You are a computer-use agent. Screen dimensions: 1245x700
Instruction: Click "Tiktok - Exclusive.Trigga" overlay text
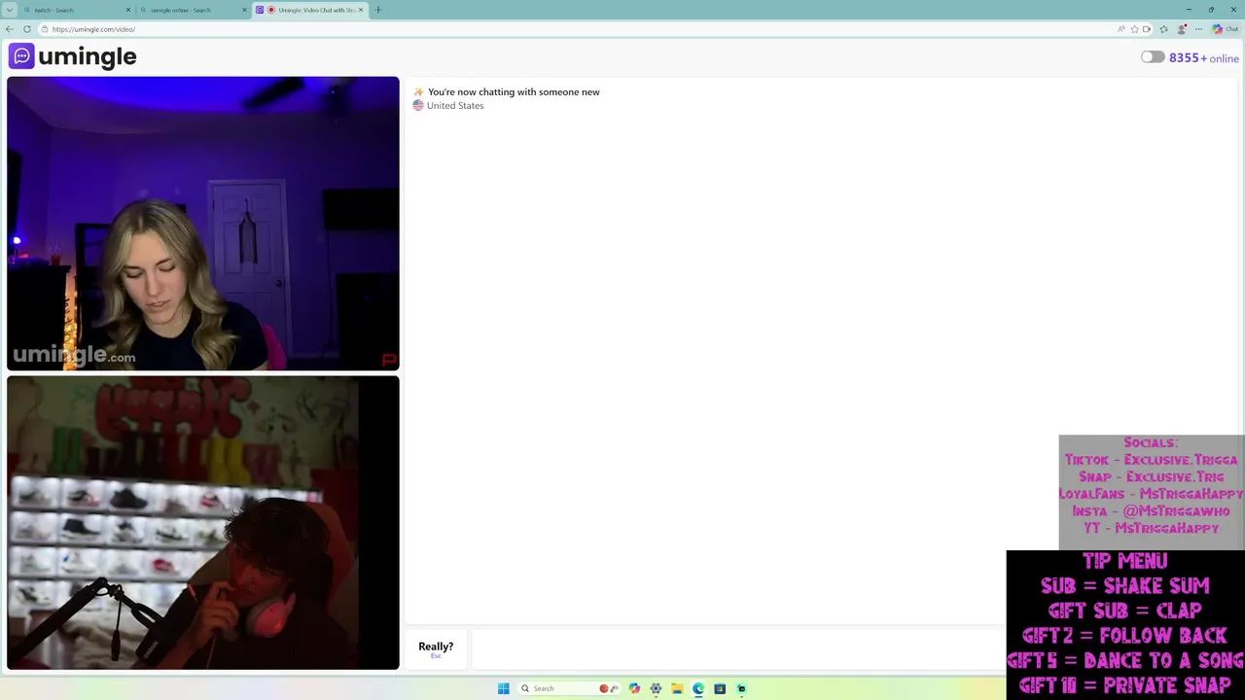(1151, 460)
